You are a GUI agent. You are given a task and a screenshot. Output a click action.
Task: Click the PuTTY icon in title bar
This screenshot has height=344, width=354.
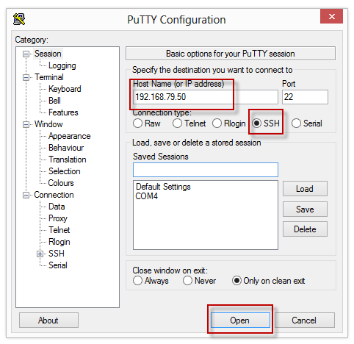pyautogui.click(x=19, y=19)
